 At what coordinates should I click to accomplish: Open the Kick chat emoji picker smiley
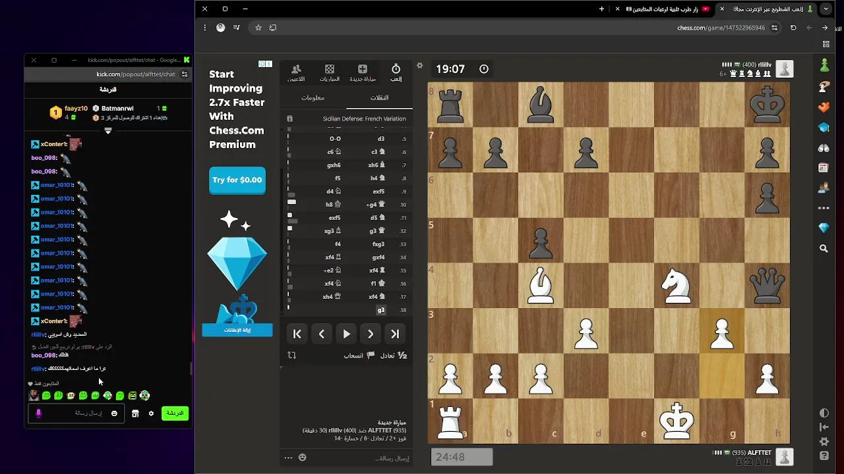[x=114, y=413]
